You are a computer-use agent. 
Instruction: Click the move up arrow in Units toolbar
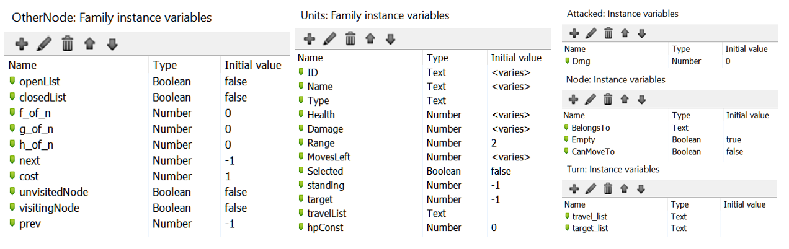pyautogui.click(x=372, y=38)
